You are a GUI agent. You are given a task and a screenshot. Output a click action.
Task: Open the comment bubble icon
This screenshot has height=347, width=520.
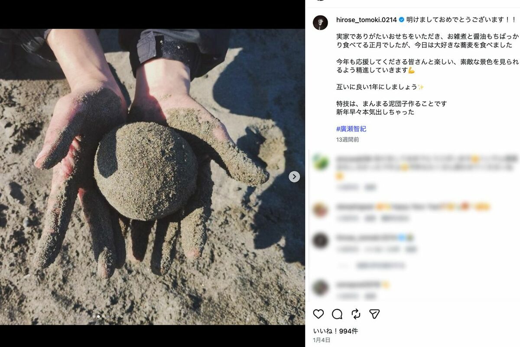coord(337,314)
